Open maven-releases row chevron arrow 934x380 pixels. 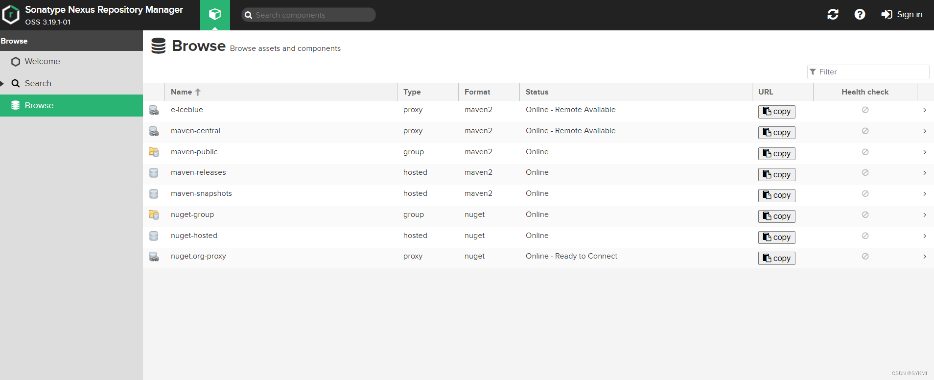pyautogui.click(x=925, y=173)
